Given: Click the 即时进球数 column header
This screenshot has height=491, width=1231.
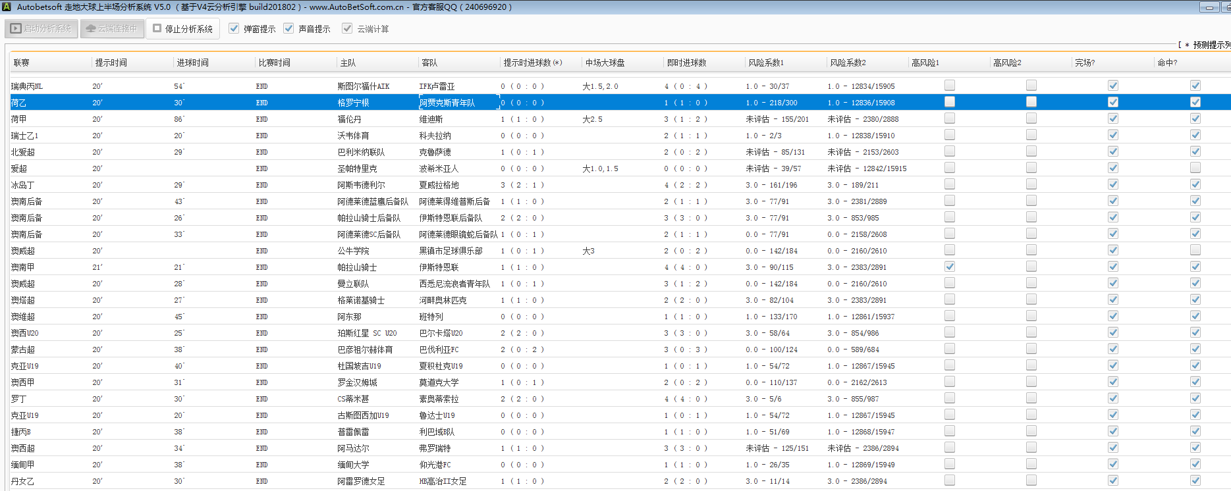Looking at the screenshot, I should 686,63.
